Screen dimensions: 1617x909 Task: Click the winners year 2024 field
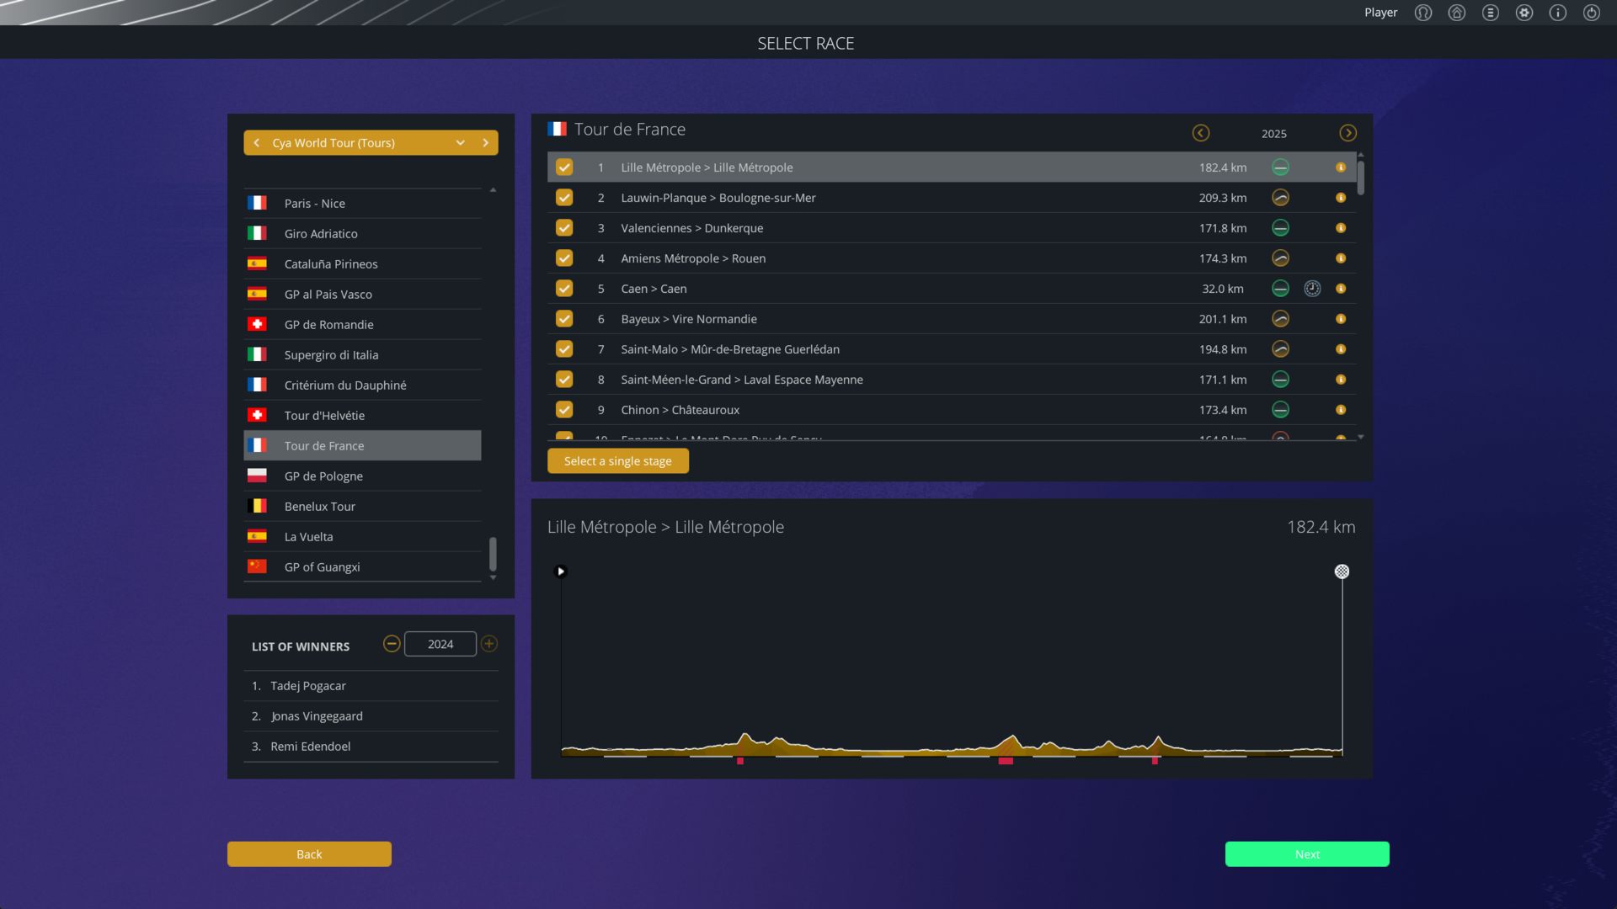[x=440, y=644]
